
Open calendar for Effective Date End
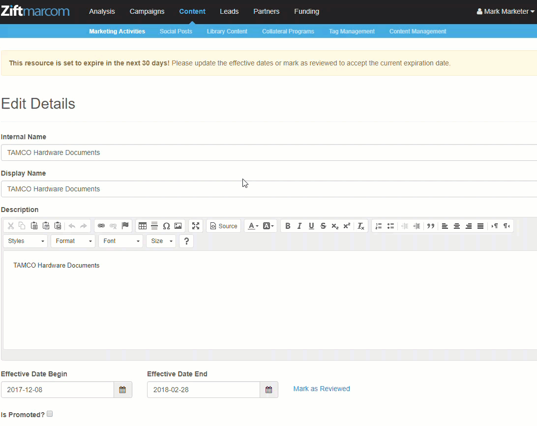click(269, 390)
